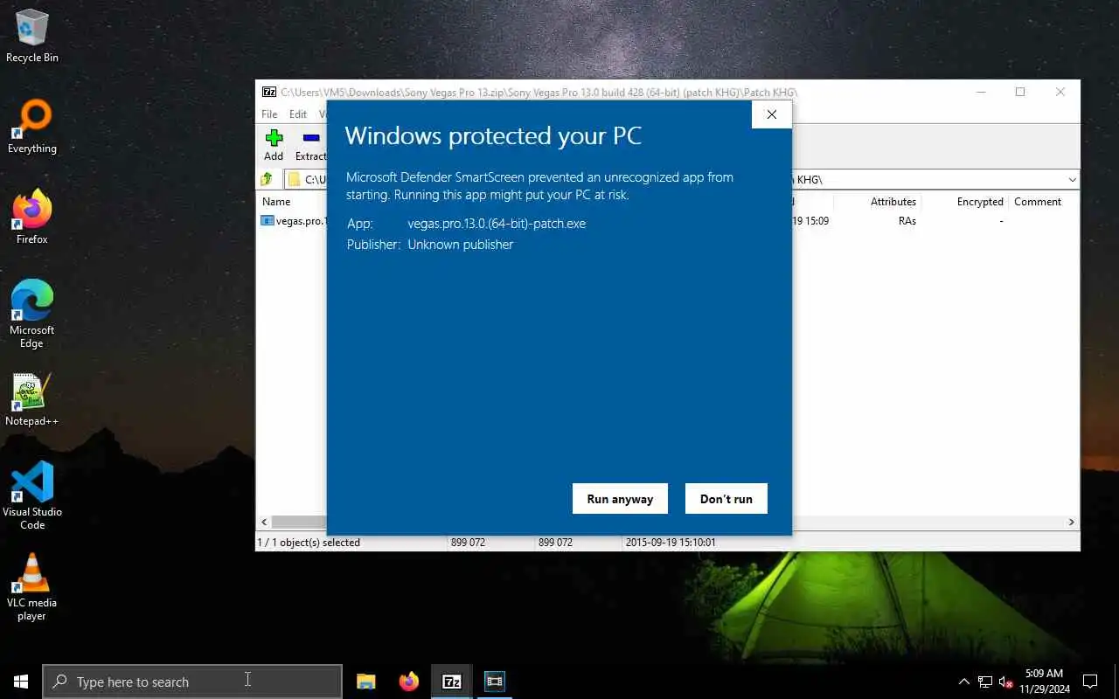Click the taskbar search box
Image resolution: width=1119 pixels, height=699 pixels.
click(x=192, y=682)
